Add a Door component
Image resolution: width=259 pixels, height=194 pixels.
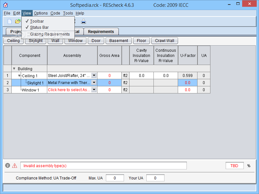96,41
